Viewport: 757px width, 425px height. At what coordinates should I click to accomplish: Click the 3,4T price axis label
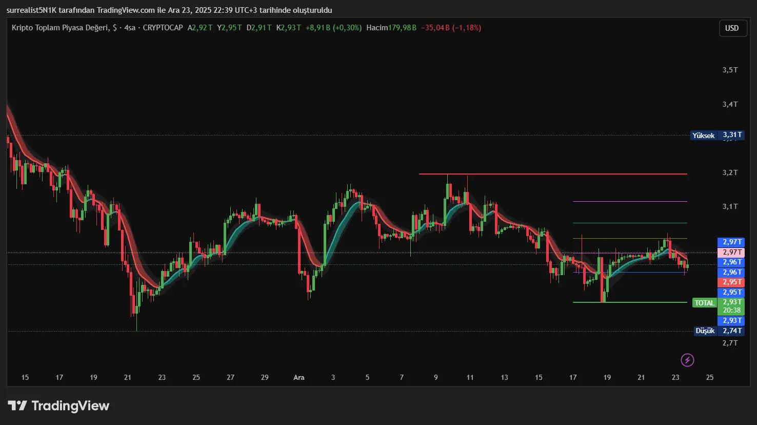click(x=730, y=104)
